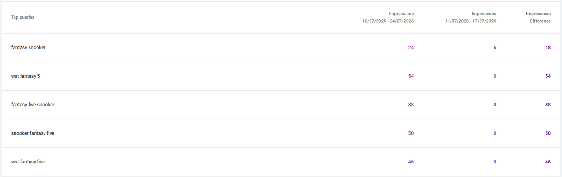Click the 46 impressions for wst fantasy five

411,162
